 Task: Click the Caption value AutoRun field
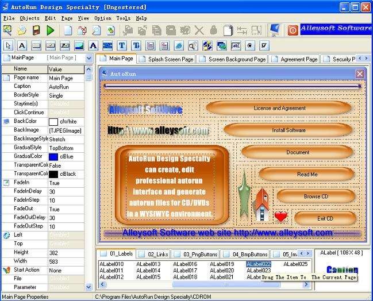pos(66,87)
